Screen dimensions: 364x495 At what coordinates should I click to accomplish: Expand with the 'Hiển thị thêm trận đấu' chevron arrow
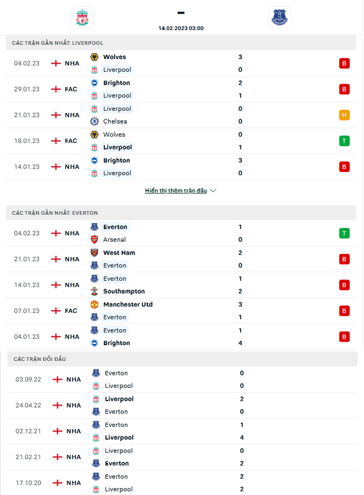coord(213,191)
